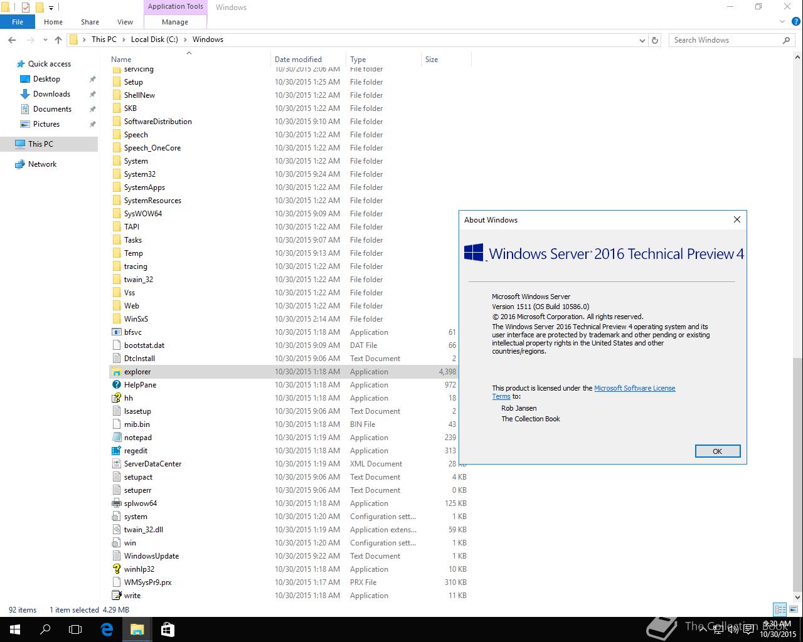Open the Manage ribbon tab
This screenshot has height=642, width=803.
pos(175,22)
